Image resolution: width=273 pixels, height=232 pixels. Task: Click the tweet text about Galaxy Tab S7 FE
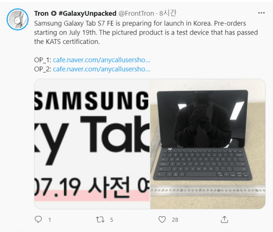(x=146, y=32)
